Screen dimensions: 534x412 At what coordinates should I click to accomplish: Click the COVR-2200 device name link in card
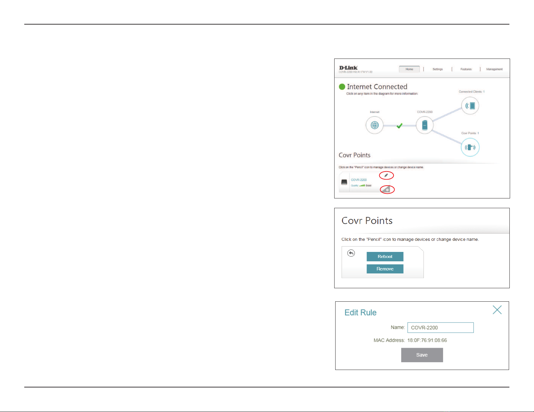[x=359, y=180]
